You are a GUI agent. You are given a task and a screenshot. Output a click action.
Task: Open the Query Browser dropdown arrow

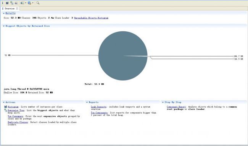[33, 3]
